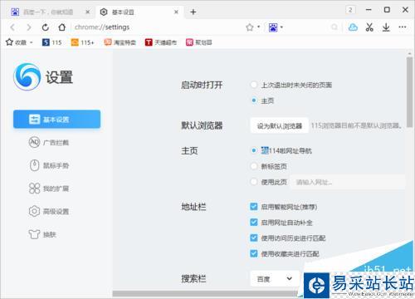Open 换肤 skin settings

click(x=43, y=234)
